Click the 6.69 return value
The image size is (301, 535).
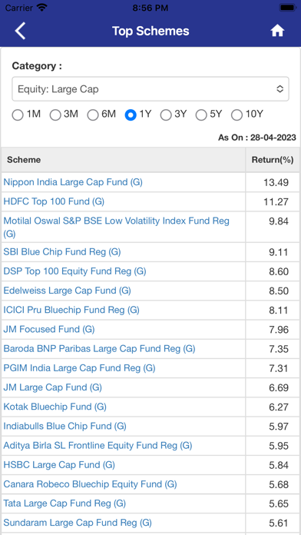click(279, 388)
